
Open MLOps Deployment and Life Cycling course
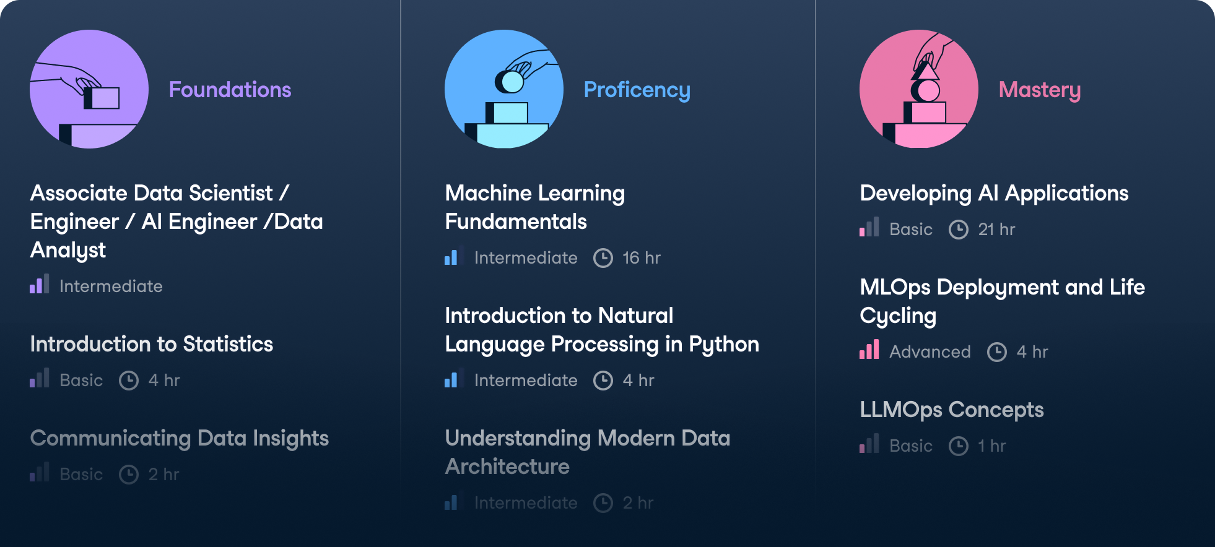click(1002, 301)
